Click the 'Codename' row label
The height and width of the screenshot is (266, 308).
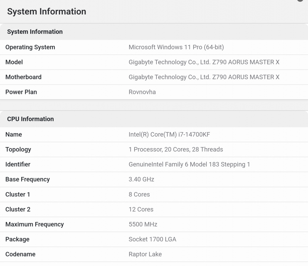pyautogui.click(x=20, y=254)
